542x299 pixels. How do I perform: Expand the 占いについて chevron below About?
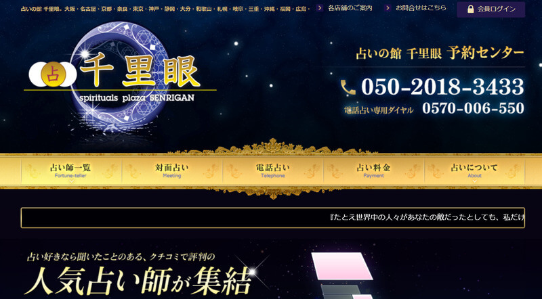click(x=474, y=181)
